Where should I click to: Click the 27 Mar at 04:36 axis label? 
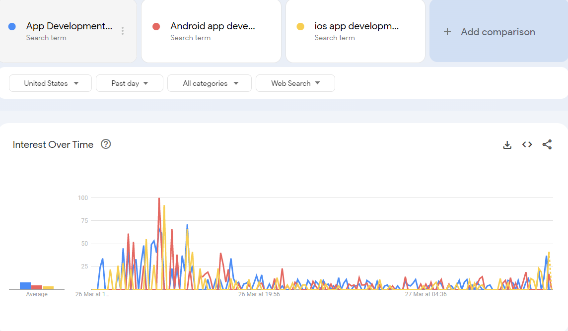coord(426,294)
